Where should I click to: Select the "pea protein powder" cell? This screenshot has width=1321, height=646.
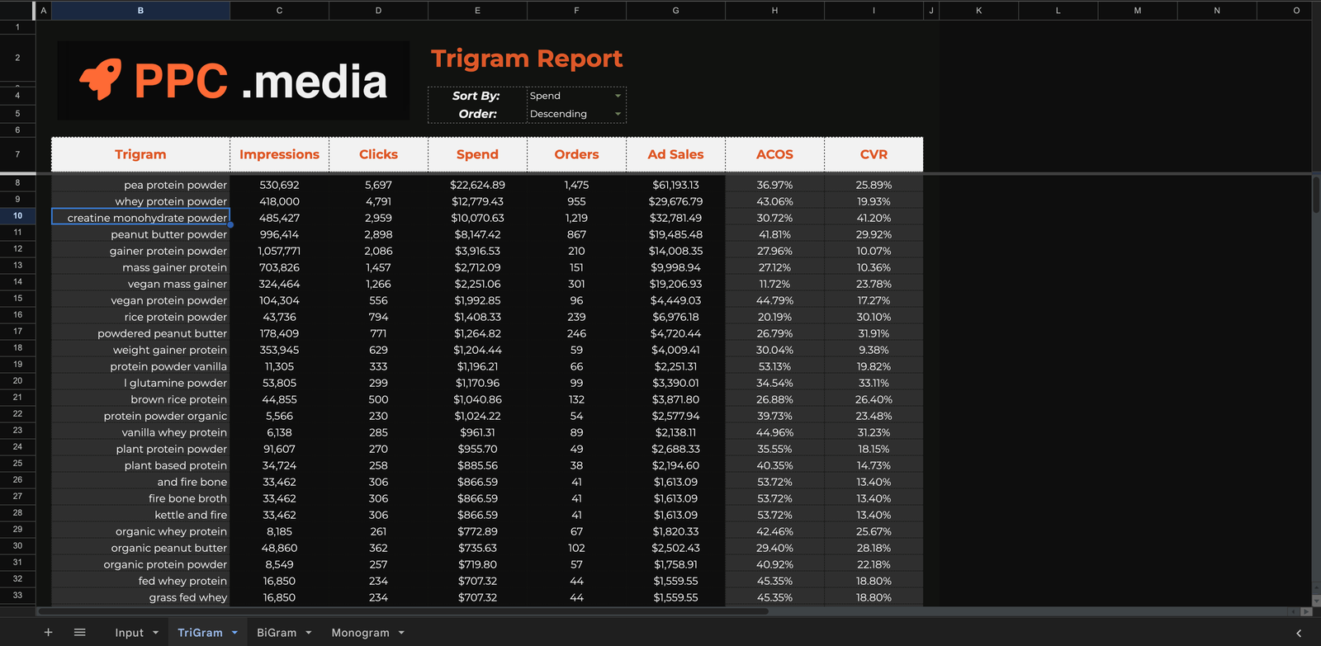coord(140,185)
